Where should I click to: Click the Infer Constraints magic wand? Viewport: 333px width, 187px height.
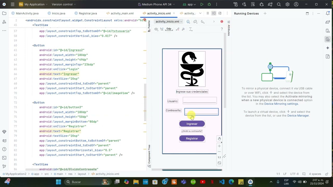pos(183,29)
